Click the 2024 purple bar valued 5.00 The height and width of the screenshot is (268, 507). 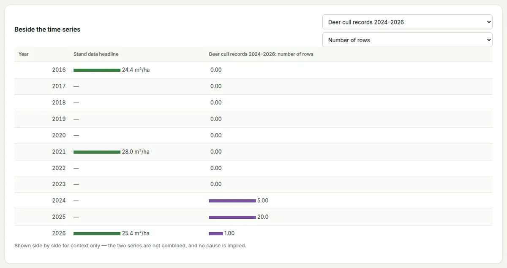tap(232, 201)
